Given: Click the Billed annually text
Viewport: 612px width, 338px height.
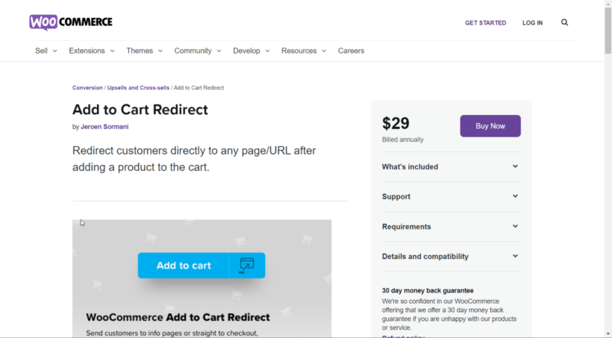Looking at the screenshot, I should (403, 140).
